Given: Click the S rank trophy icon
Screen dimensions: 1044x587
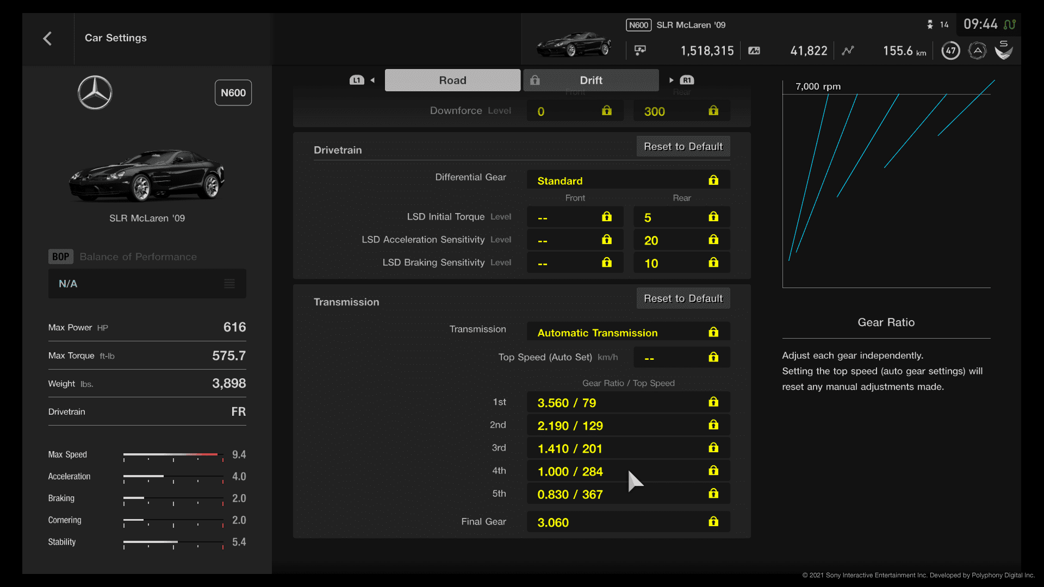Looking at the screenshot, I should [x=1003, y=50].
